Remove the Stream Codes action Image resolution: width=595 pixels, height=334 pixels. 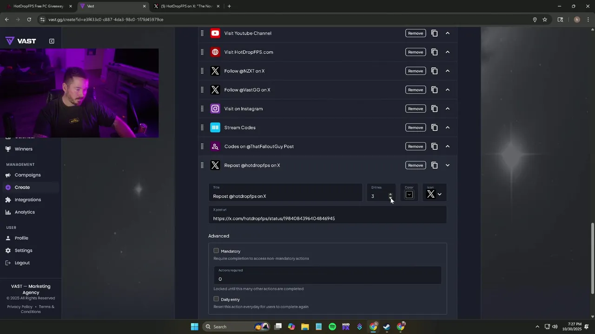point(416,128)
